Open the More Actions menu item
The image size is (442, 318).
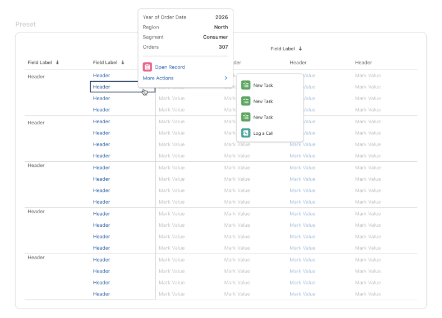click(185, 78)
